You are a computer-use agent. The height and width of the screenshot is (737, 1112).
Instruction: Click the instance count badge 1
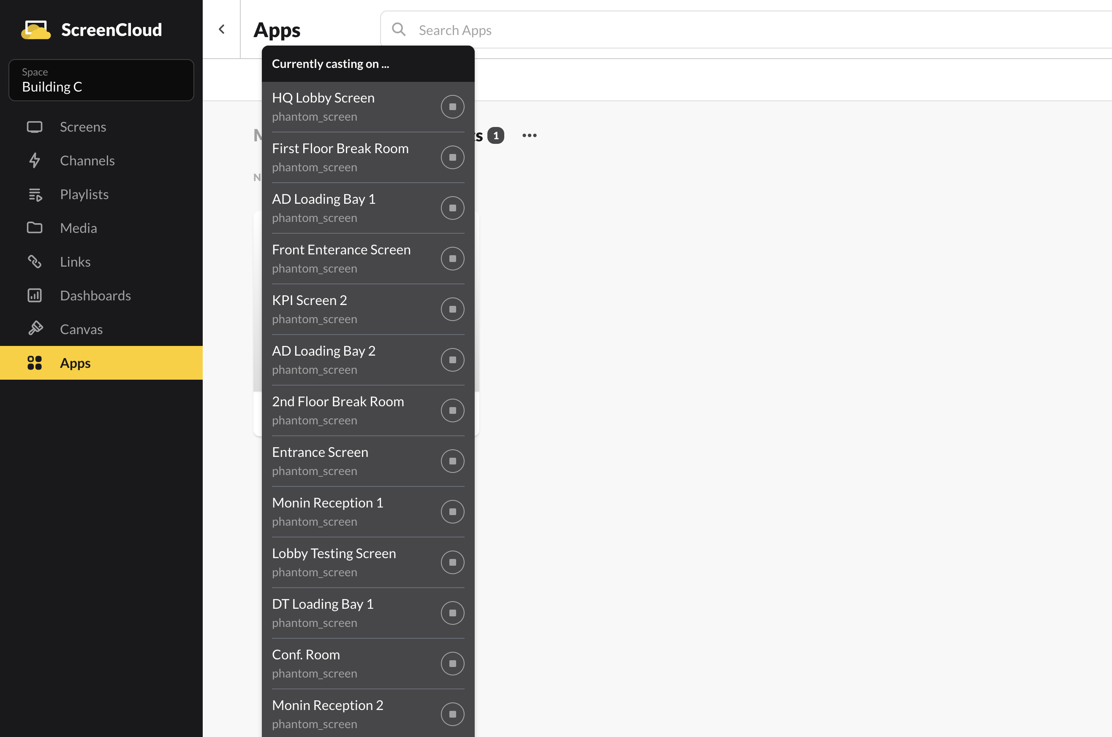495,135
